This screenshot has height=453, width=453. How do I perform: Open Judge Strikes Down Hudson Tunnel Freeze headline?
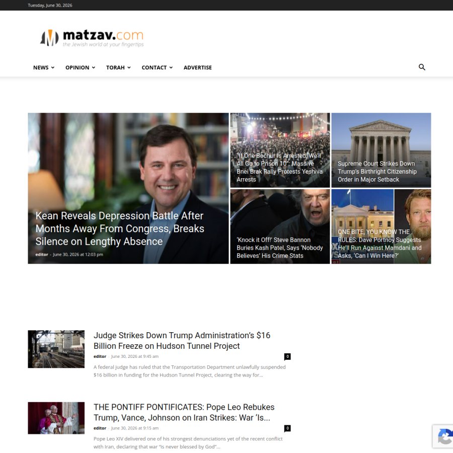[x=182, y=341]
